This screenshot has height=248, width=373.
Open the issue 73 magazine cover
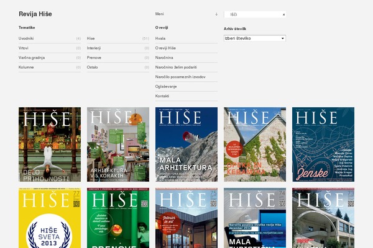click(x=323, y=218)
